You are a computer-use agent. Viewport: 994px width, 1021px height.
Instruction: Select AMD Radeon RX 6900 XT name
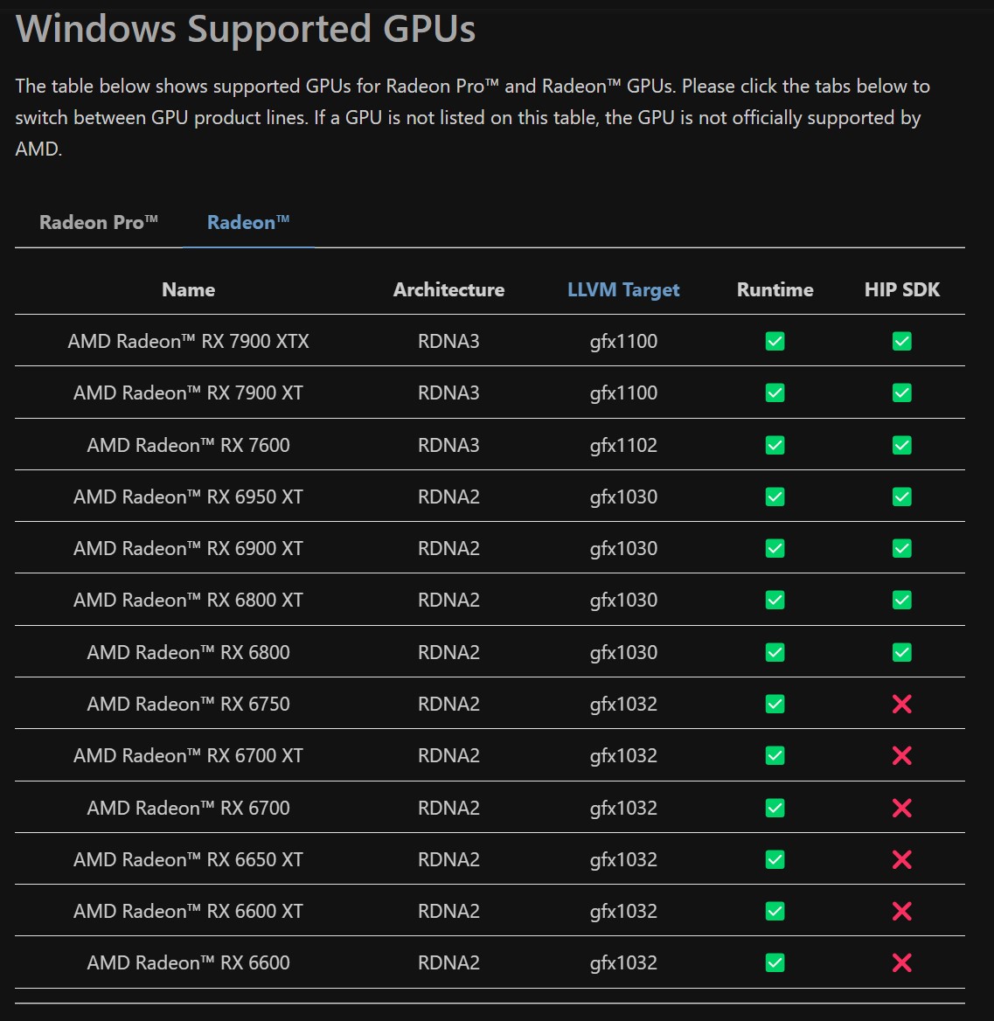[x=188, y=548]
